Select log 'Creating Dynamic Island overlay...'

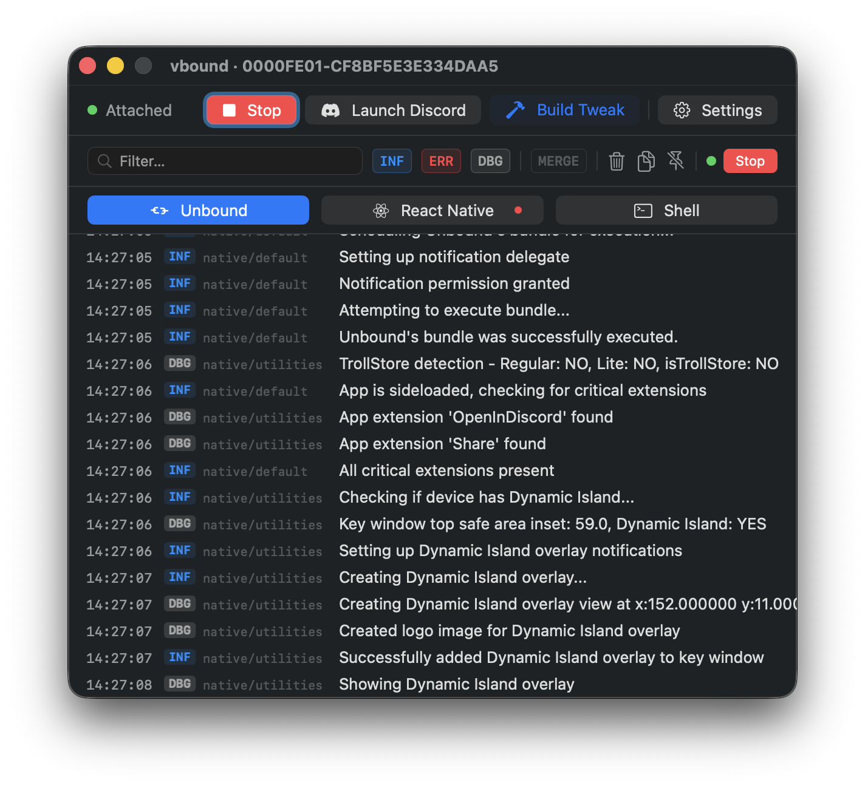(432, 577)
